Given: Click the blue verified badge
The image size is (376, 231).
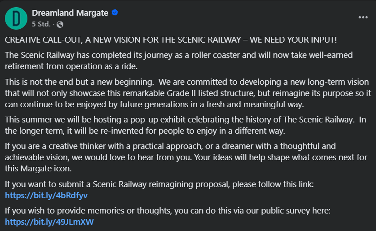Looking at the screenshot, I should pos(115,13).
